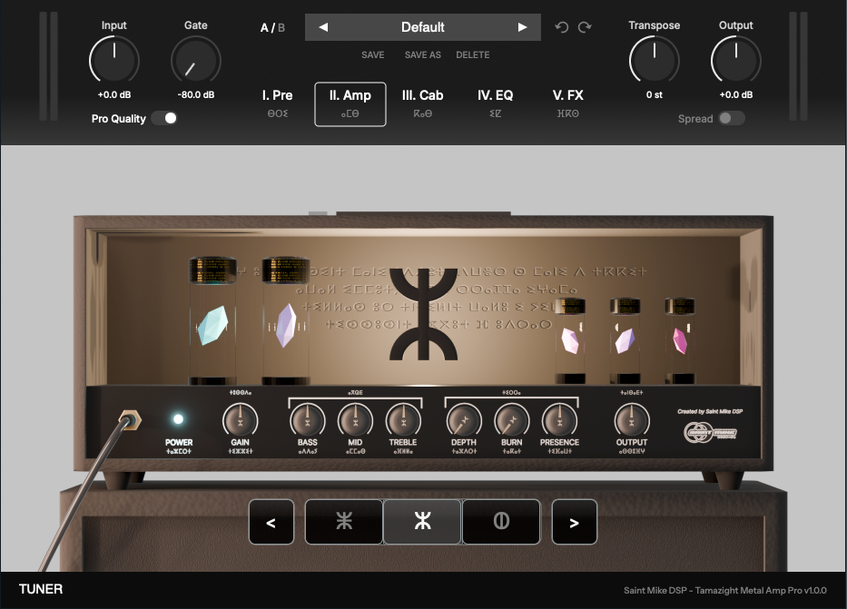The height and width of the screenshot is (609, 847).
Task: Toggle the Pro Quality switch
Action: [165, 118]
